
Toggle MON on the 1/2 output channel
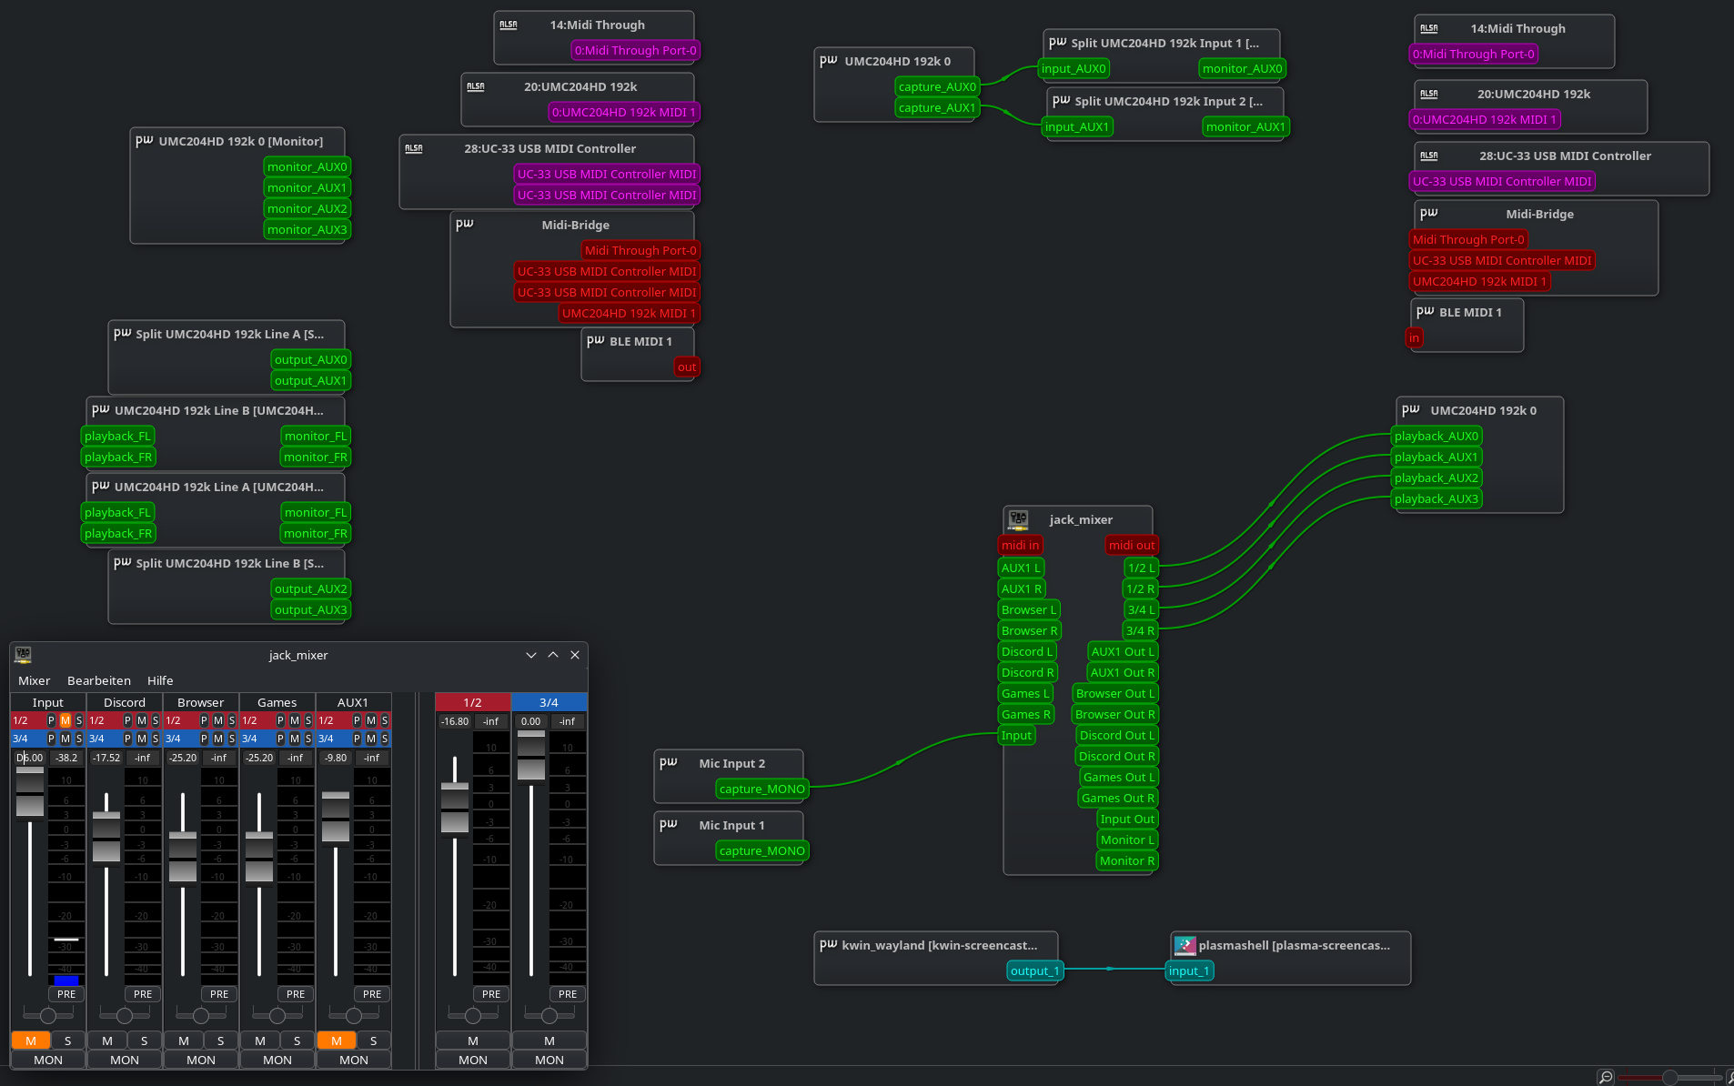(473, 1060)
